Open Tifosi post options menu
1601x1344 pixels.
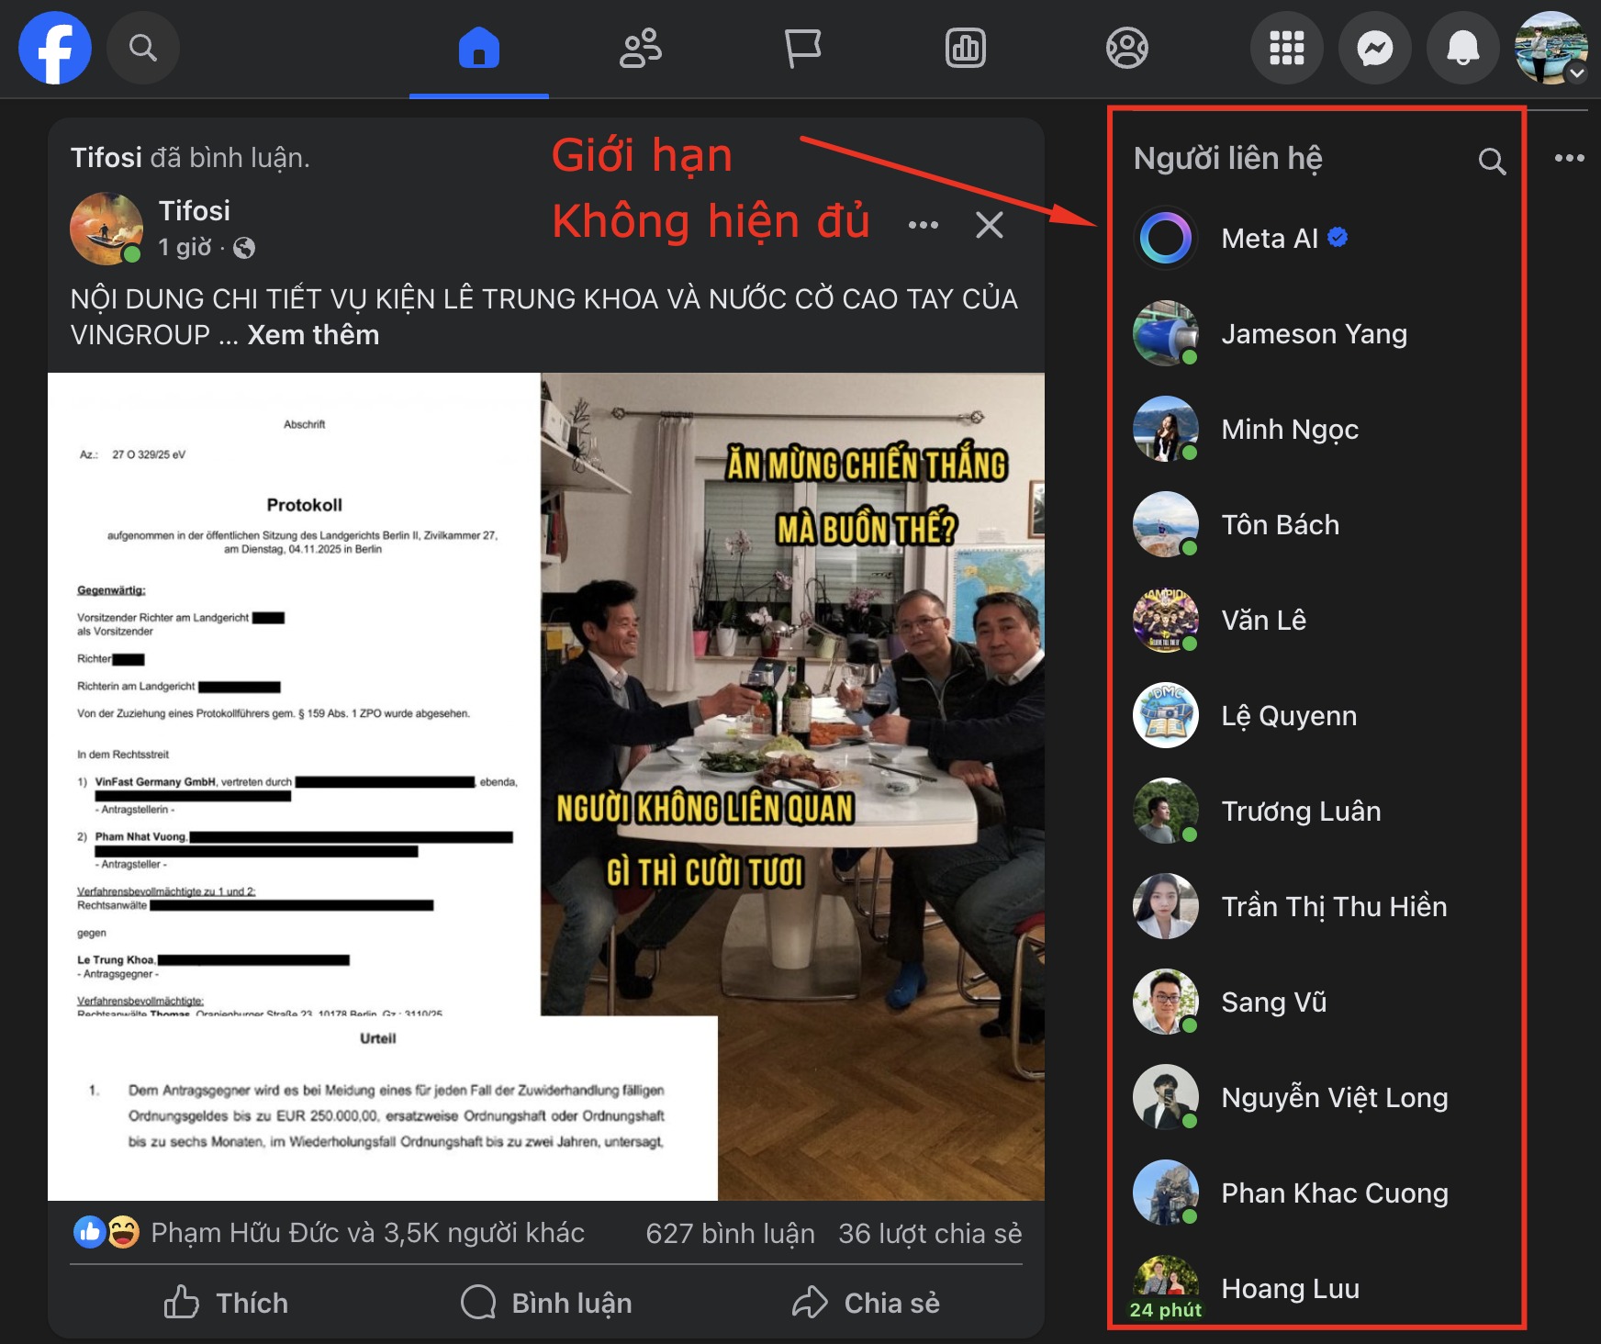click(x=923, y=225)
